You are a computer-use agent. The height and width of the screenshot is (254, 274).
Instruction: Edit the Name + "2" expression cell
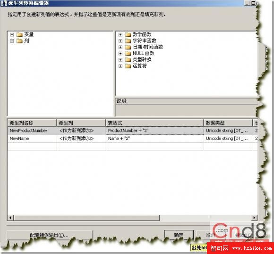155,139
